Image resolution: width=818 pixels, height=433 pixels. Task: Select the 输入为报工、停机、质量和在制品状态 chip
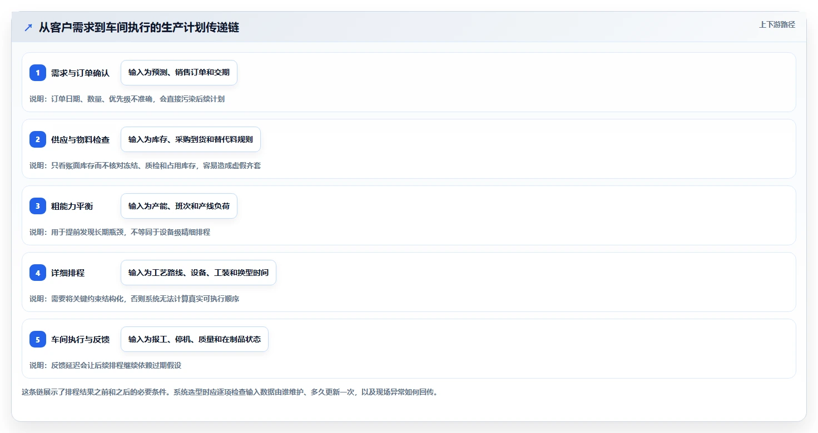pos(195,339)
